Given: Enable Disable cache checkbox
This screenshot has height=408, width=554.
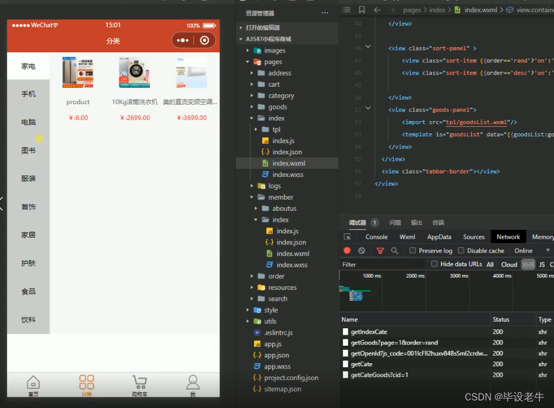Looking at the screenshot, I should pyautogui.click(x=461, y=250).
